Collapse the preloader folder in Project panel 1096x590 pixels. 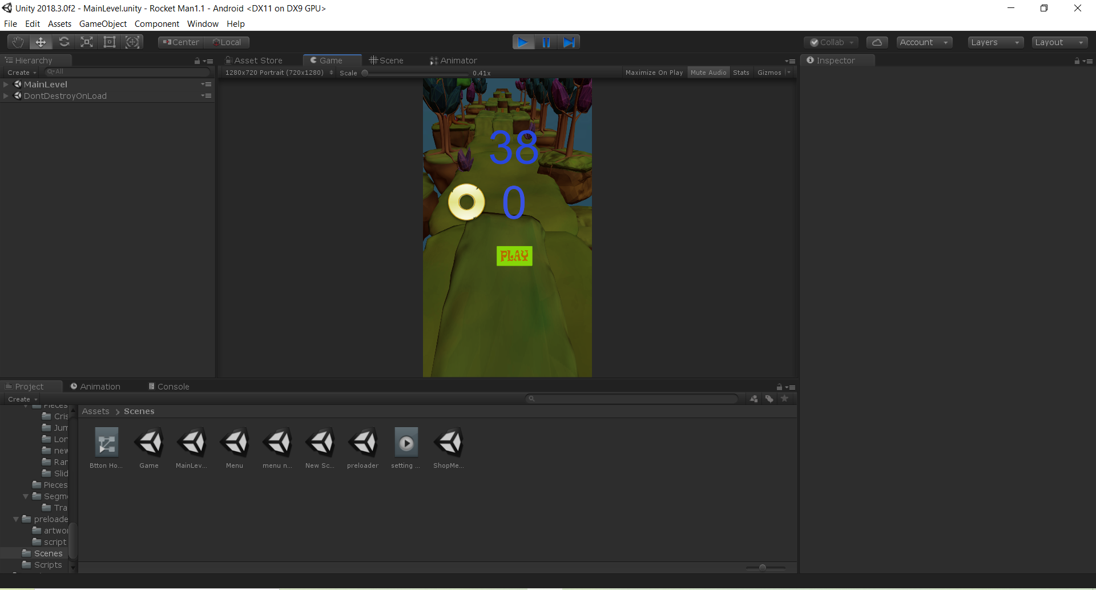[15, 519]
